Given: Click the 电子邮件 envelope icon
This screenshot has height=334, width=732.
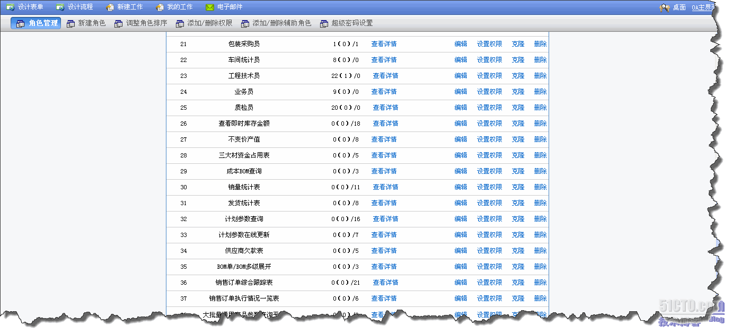Looking at the screenshot, I should click(210, 7).
